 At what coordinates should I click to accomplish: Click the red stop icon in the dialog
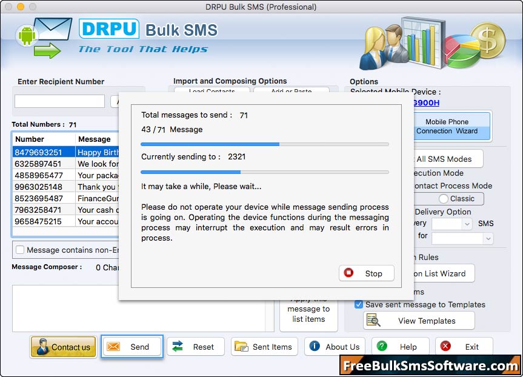pos(348,273)
